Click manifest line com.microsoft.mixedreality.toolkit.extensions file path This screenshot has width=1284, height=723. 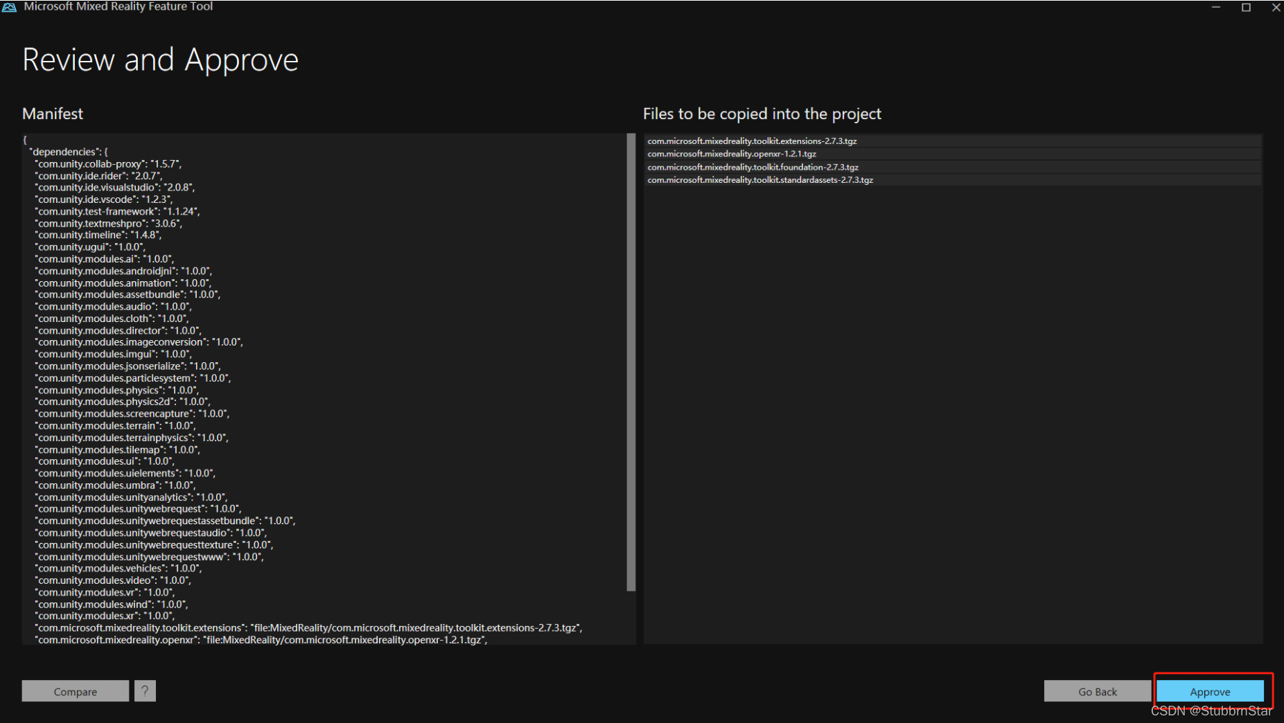click(308, 628)
